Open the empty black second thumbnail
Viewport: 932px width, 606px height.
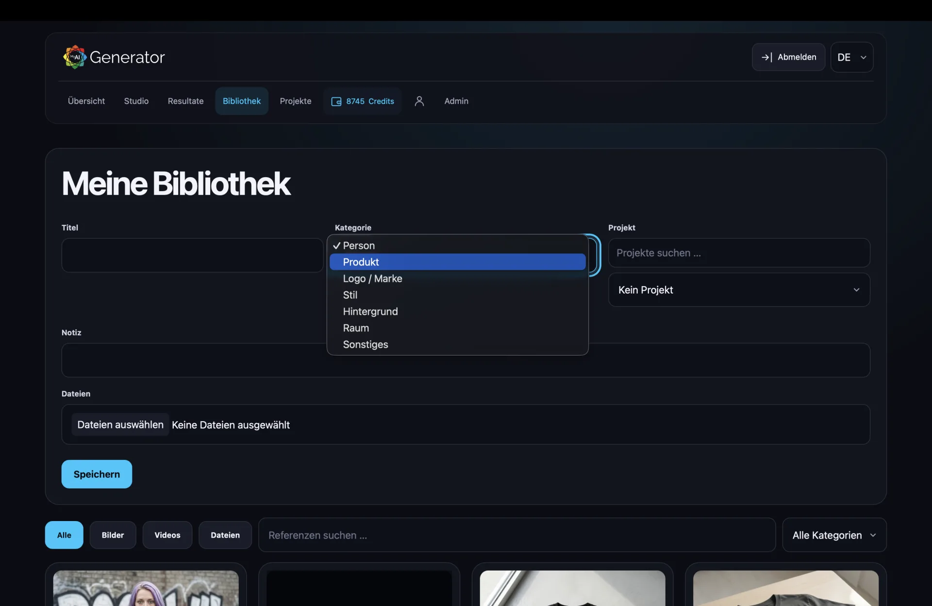tap(359, 588)
